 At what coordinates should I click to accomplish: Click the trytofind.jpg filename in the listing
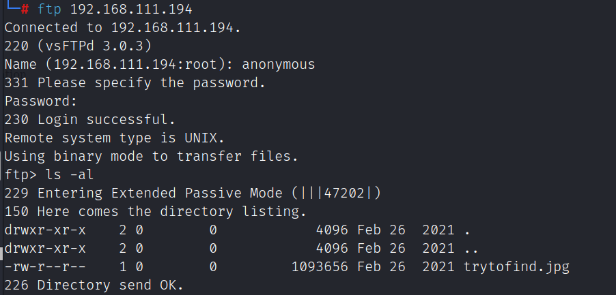tap(516, 266)
